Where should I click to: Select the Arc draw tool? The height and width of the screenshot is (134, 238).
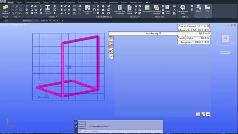point(20,6)
